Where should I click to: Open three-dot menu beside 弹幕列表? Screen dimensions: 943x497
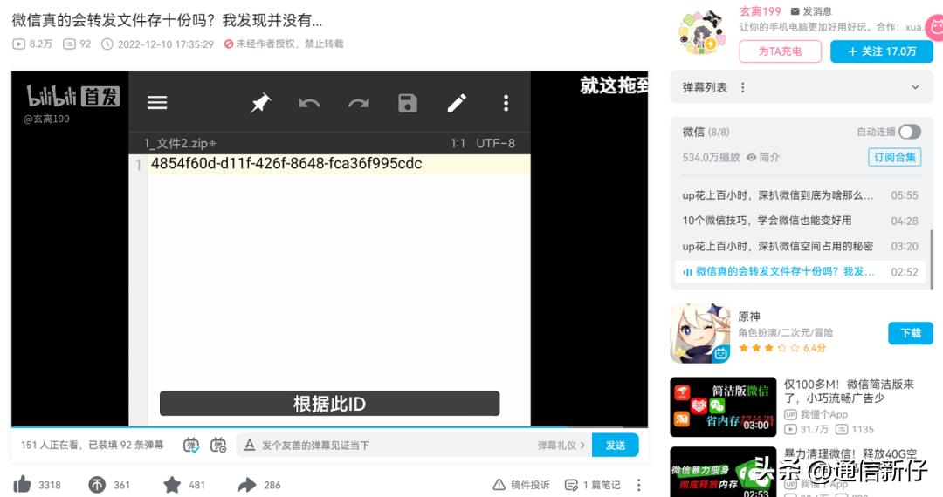pyautogui.click(x=743, y=88)
